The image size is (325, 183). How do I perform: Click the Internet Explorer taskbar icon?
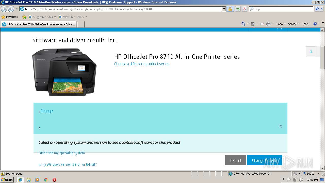click(20, 180)
